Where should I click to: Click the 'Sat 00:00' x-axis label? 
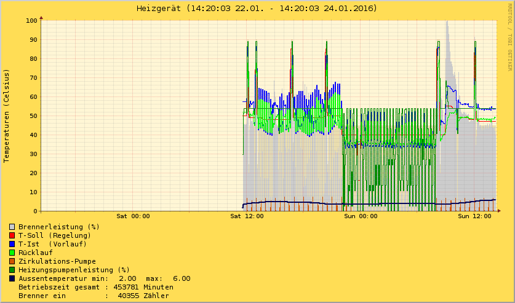133,216
